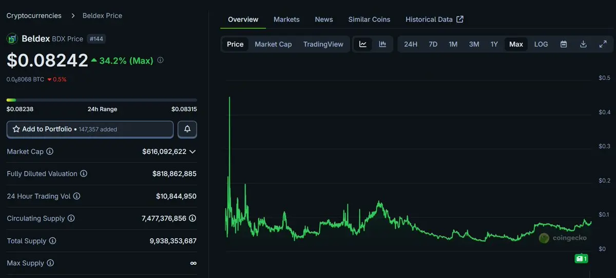
Task: Click the 0.5% BTC change indicator
Action: pyautogui.click(x=57, y=79)
